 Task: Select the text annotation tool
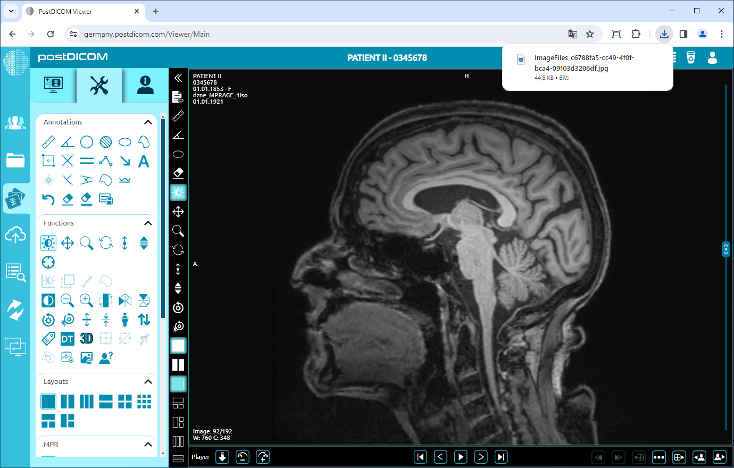[144, 161]
